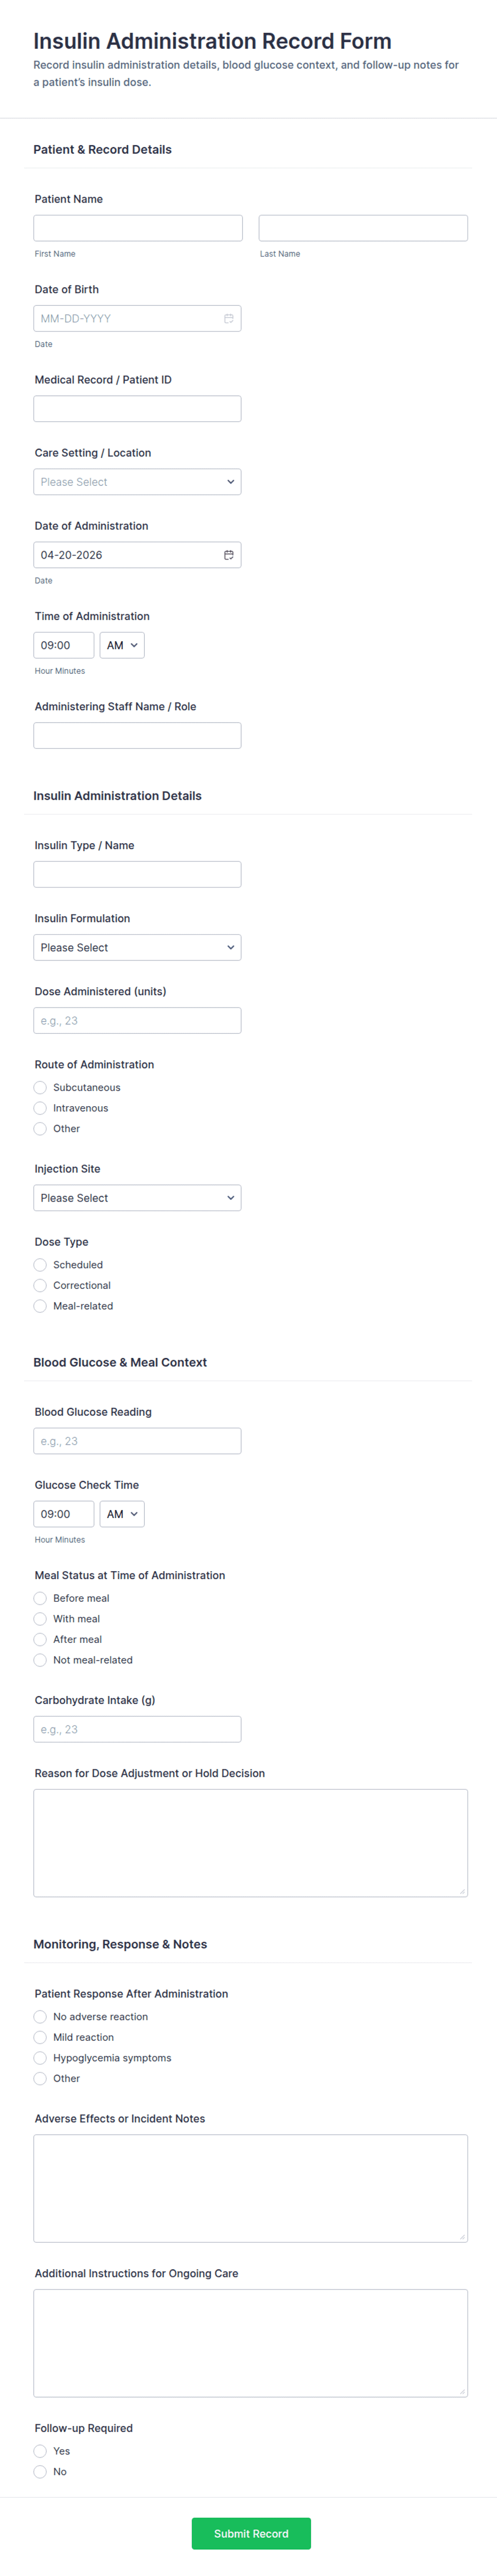Select Hypoglycemia symptoms patient response

click(x=40, y=2058)
